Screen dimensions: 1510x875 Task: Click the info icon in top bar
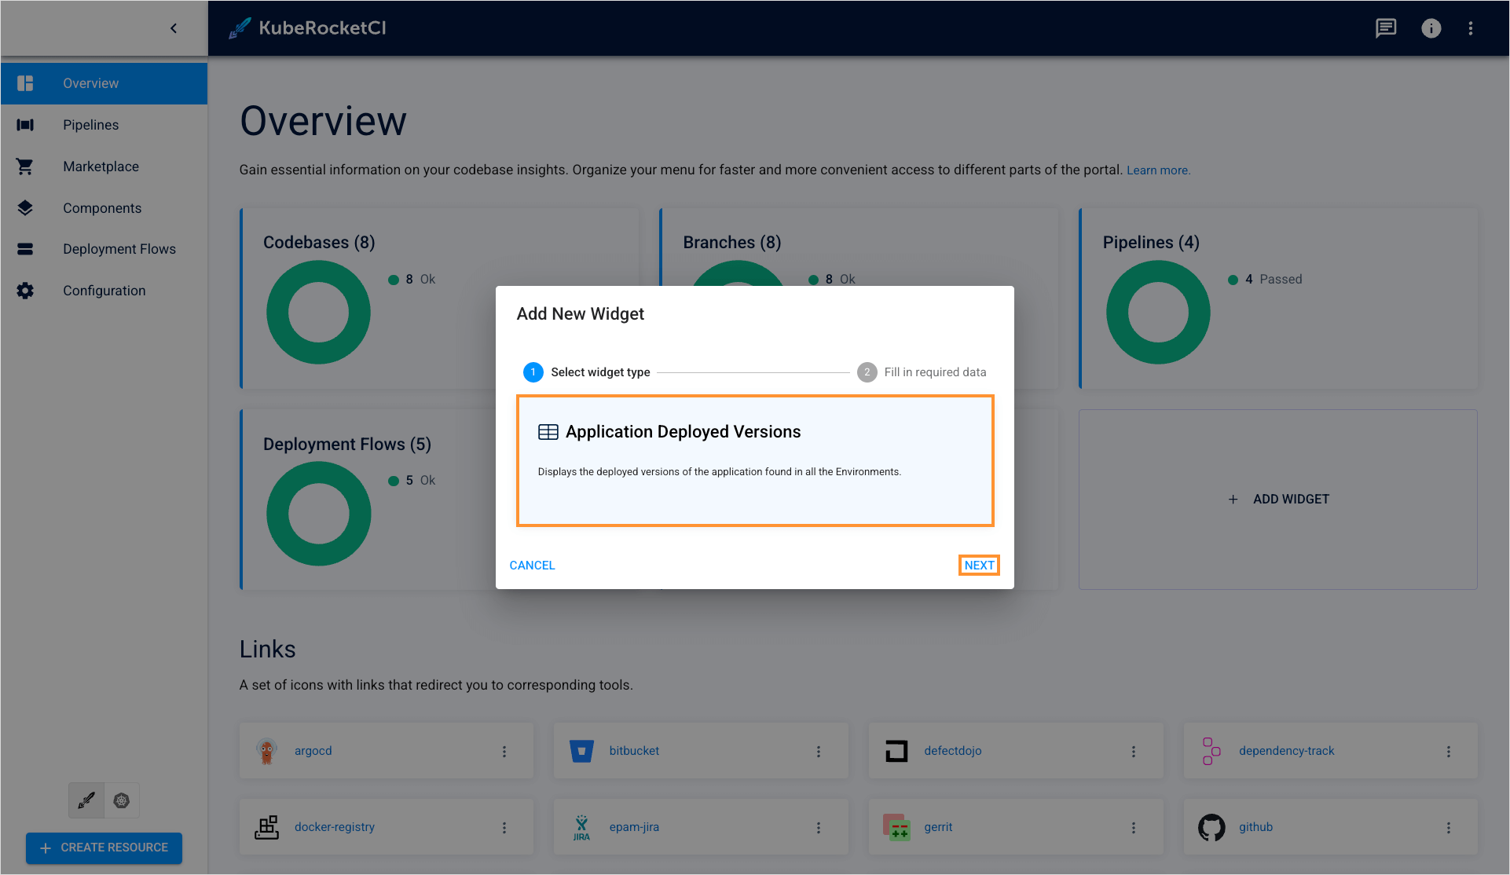(x=1431, y=28)
